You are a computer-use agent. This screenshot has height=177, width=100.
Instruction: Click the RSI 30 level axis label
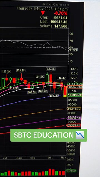(x=71, y=54)
